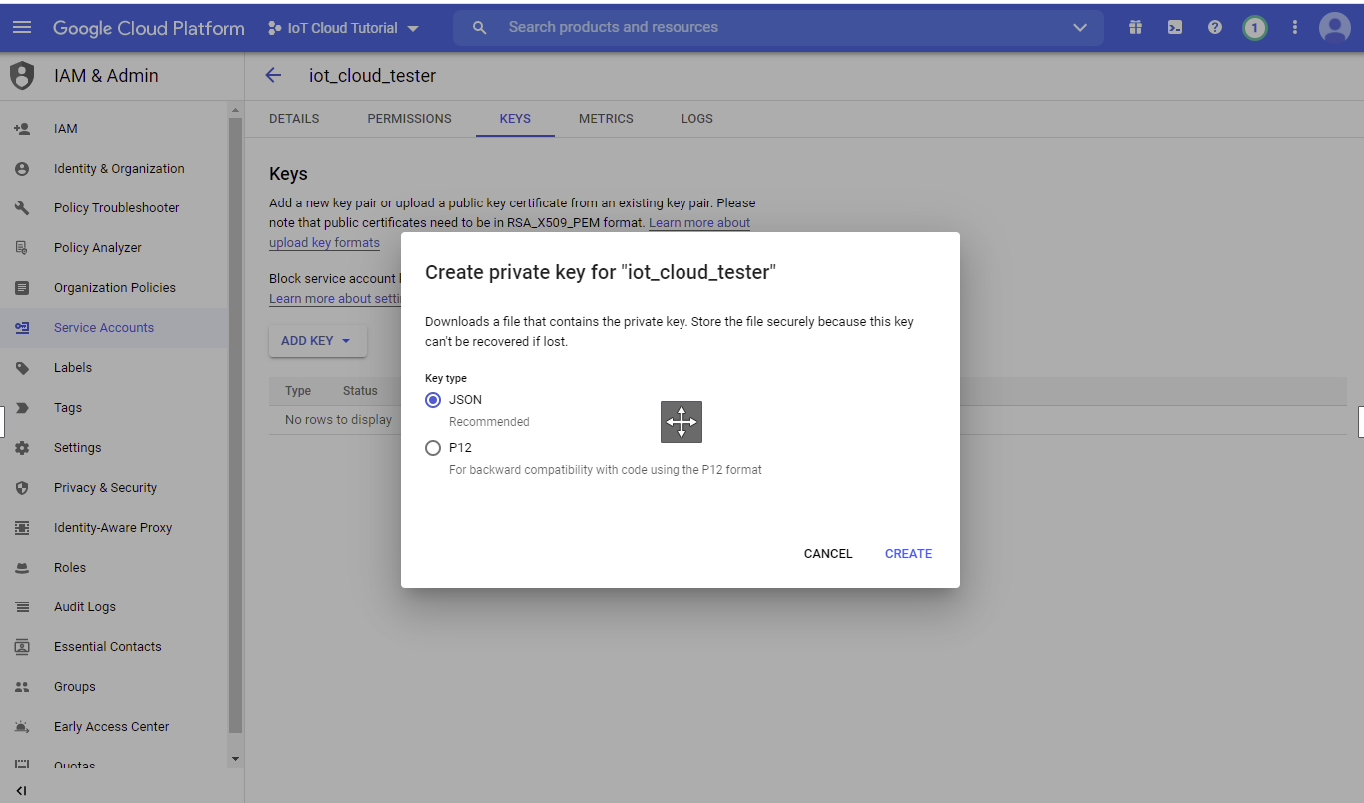This screenshot has width=1364, height=803.
Task: Click the Service Accounts key icon
Action: pyautogui.click(x=22, y=327)
